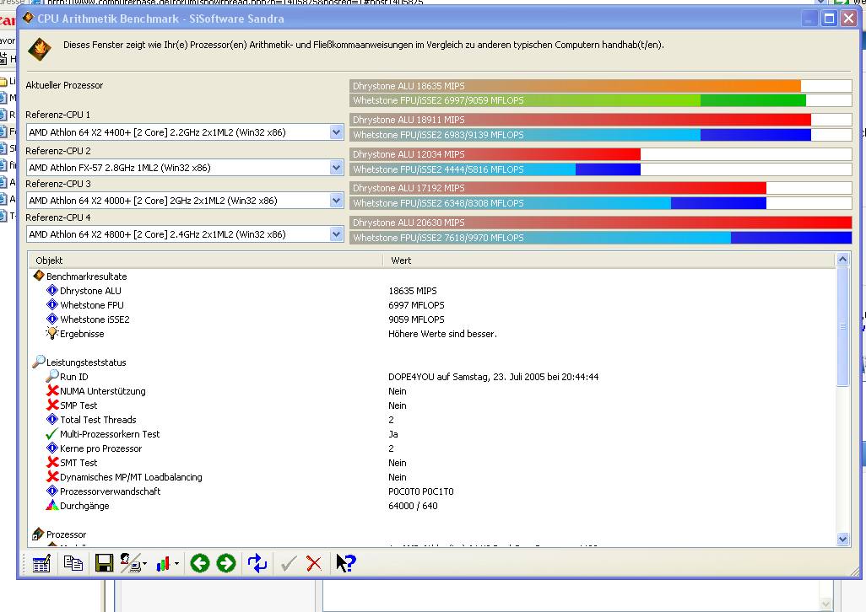Select the Athlon FX-57 2.8GHz combo box
This screenshot has width=866, height=612.
click(x=185, y=168)
